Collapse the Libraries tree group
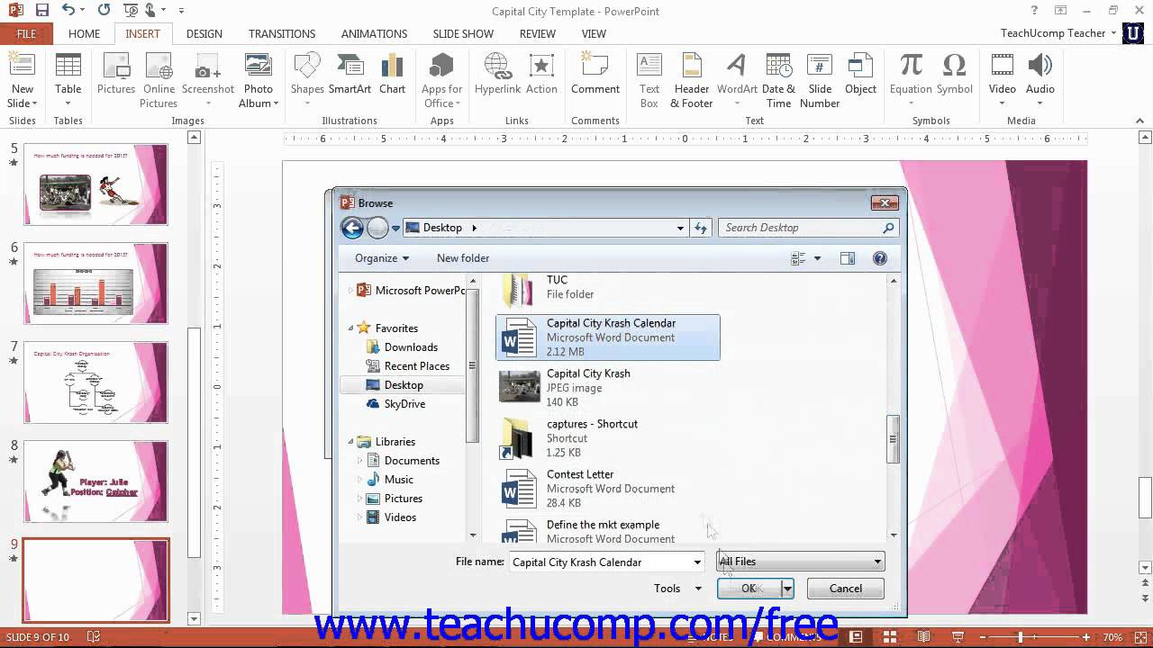 click(351, 442)
